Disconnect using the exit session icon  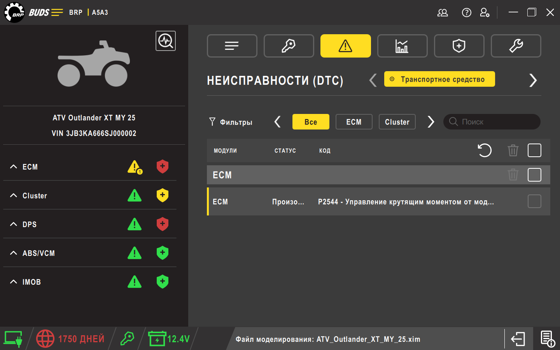(x=518, y=339)
